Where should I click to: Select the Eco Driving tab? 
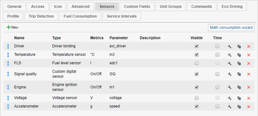pyautogui.click(x=232, y=7)
